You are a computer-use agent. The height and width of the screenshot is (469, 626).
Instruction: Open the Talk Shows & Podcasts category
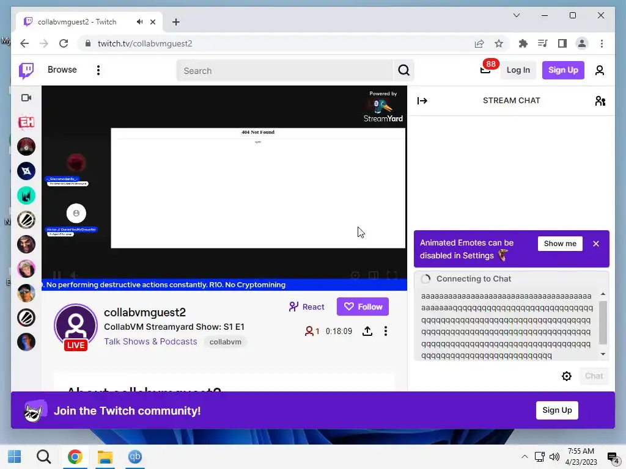tap(150, 342)
